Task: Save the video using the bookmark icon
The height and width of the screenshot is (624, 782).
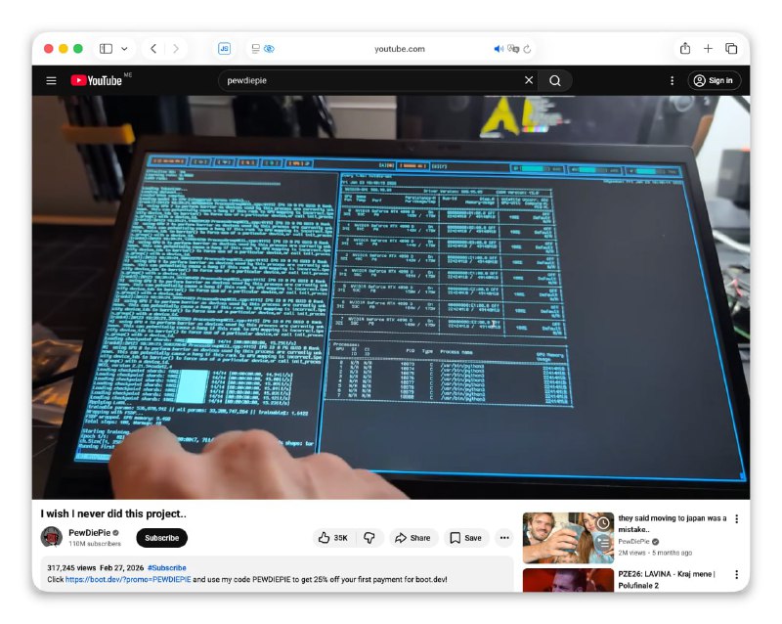Action: coord(455,538)
